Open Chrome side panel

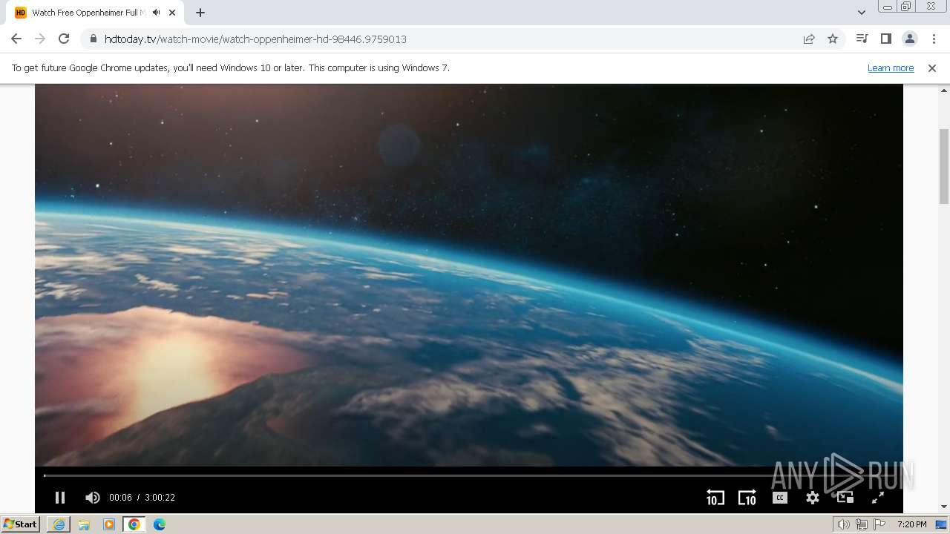click(x=885, y=39)
